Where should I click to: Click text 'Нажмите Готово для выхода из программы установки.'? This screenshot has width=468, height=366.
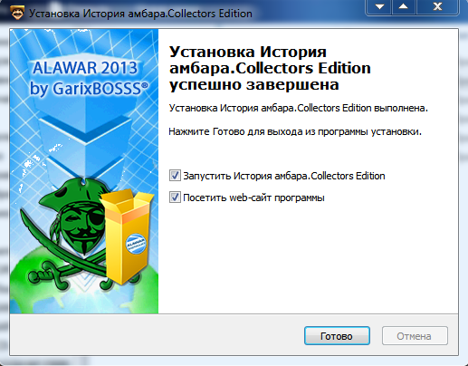295,131
